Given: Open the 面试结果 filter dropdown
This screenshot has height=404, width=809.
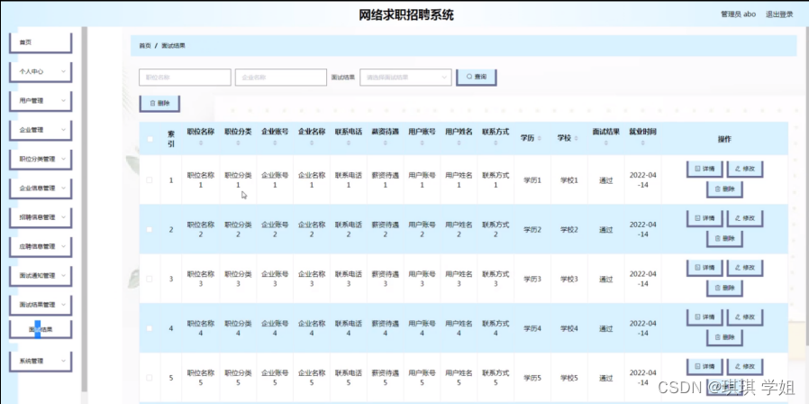Looking at the screenshot, I should [x=405, y=77].
